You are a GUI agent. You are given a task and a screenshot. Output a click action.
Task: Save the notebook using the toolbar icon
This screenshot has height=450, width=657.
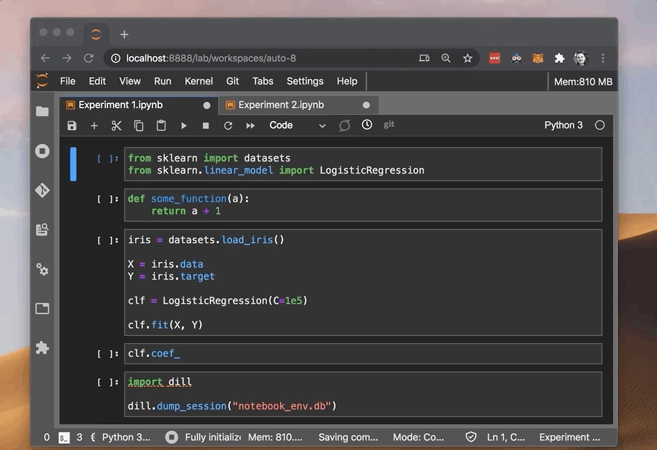tap(72, 126)
